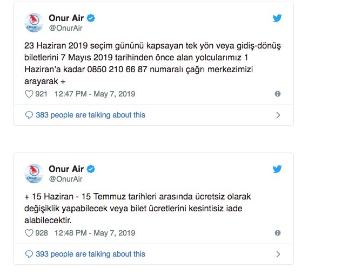Open the info icon on first tweet
Viewport: 362px width, 276px height.
point(278,94)
